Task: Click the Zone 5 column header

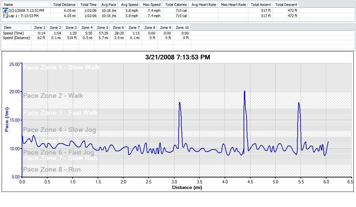Action: (103, 28)
